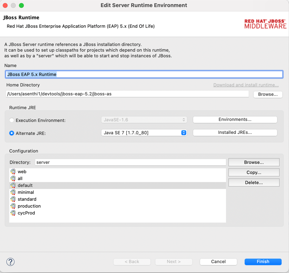The width and height of the screenshot is (289, 273).
Task: Click the Delete... configuration button
Action: 254,183
